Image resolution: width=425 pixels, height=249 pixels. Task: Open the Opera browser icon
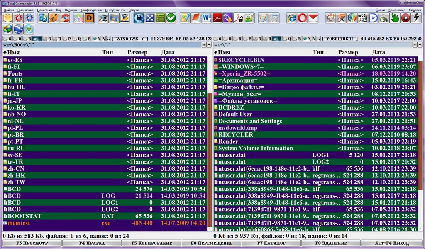[303, 18]
